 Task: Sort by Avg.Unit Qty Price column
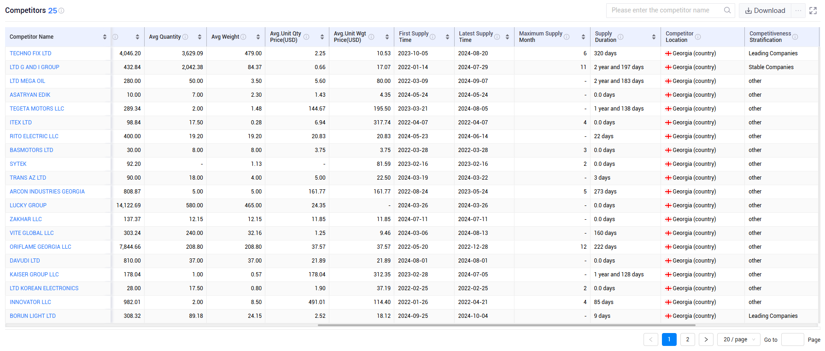pyautogui.click(x=322, y=37)
